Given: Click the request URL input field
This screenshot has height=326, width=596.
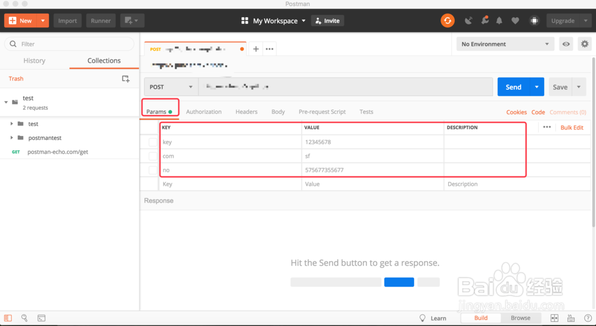Looking at the screenshot, I should tap(346, 87).
